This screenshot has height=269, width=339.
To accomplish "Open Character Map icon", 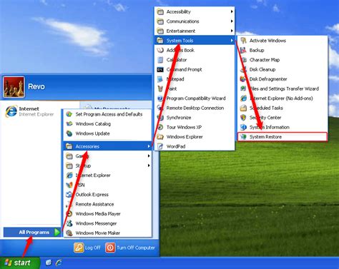I will [x=243, y=60].
